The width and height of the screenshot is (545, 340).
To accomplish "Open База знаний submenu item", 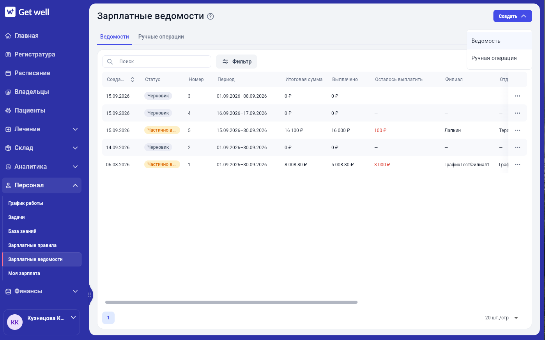I will click(42, 231).
